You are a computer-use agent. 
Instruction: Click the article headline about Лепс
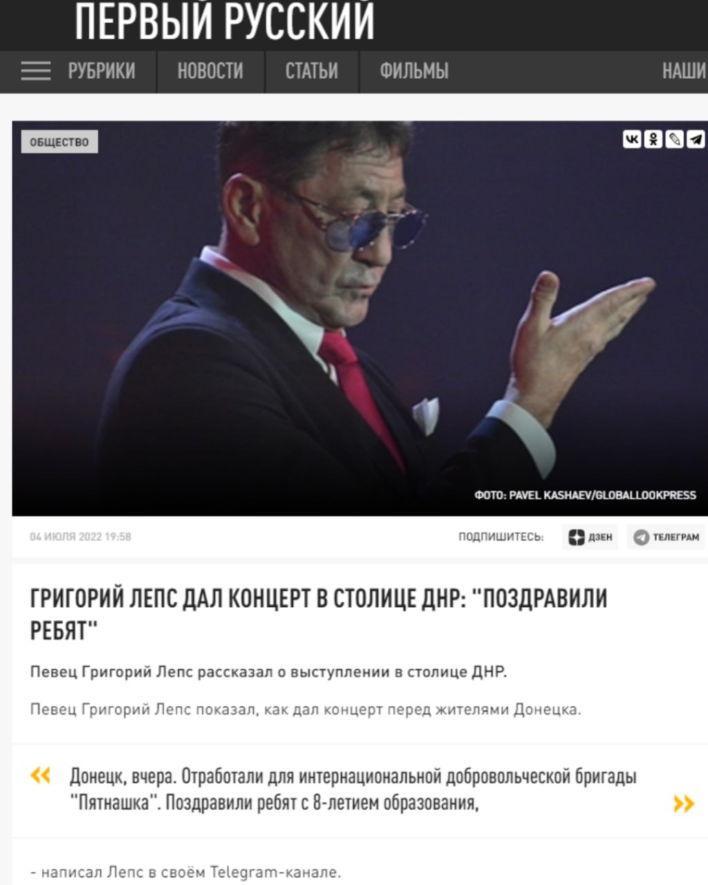(x=319, y=614)
